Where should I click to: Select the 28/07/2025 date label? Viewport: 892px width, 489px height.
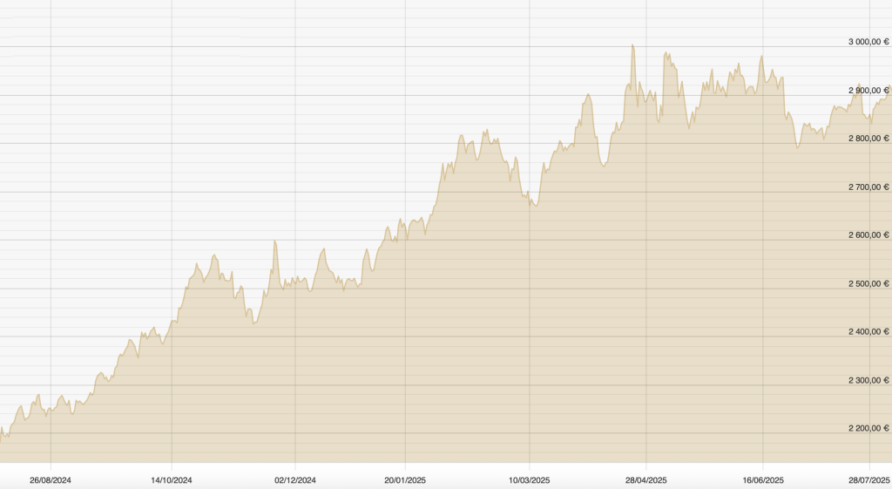click(868, 479)
